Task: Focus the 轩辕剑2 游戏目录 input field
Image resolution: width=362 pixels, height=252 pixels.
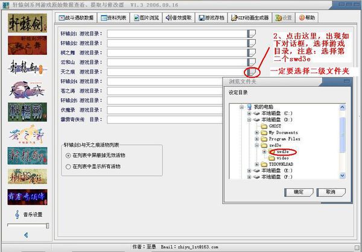Action: [x=177, y=43]
